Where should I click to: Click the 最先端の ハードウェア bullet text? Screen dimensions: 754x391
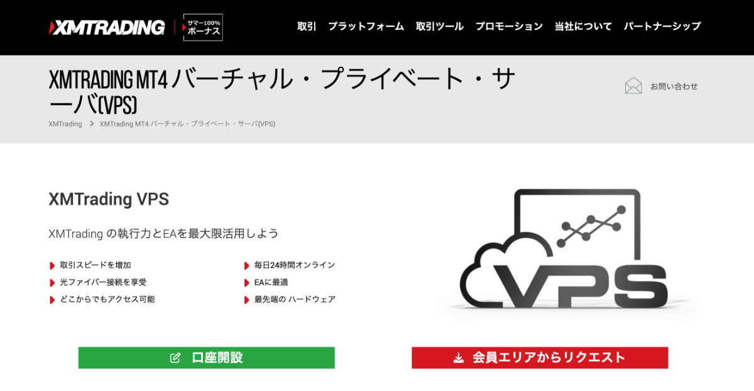pyautogui.click(x=295, y=299)
